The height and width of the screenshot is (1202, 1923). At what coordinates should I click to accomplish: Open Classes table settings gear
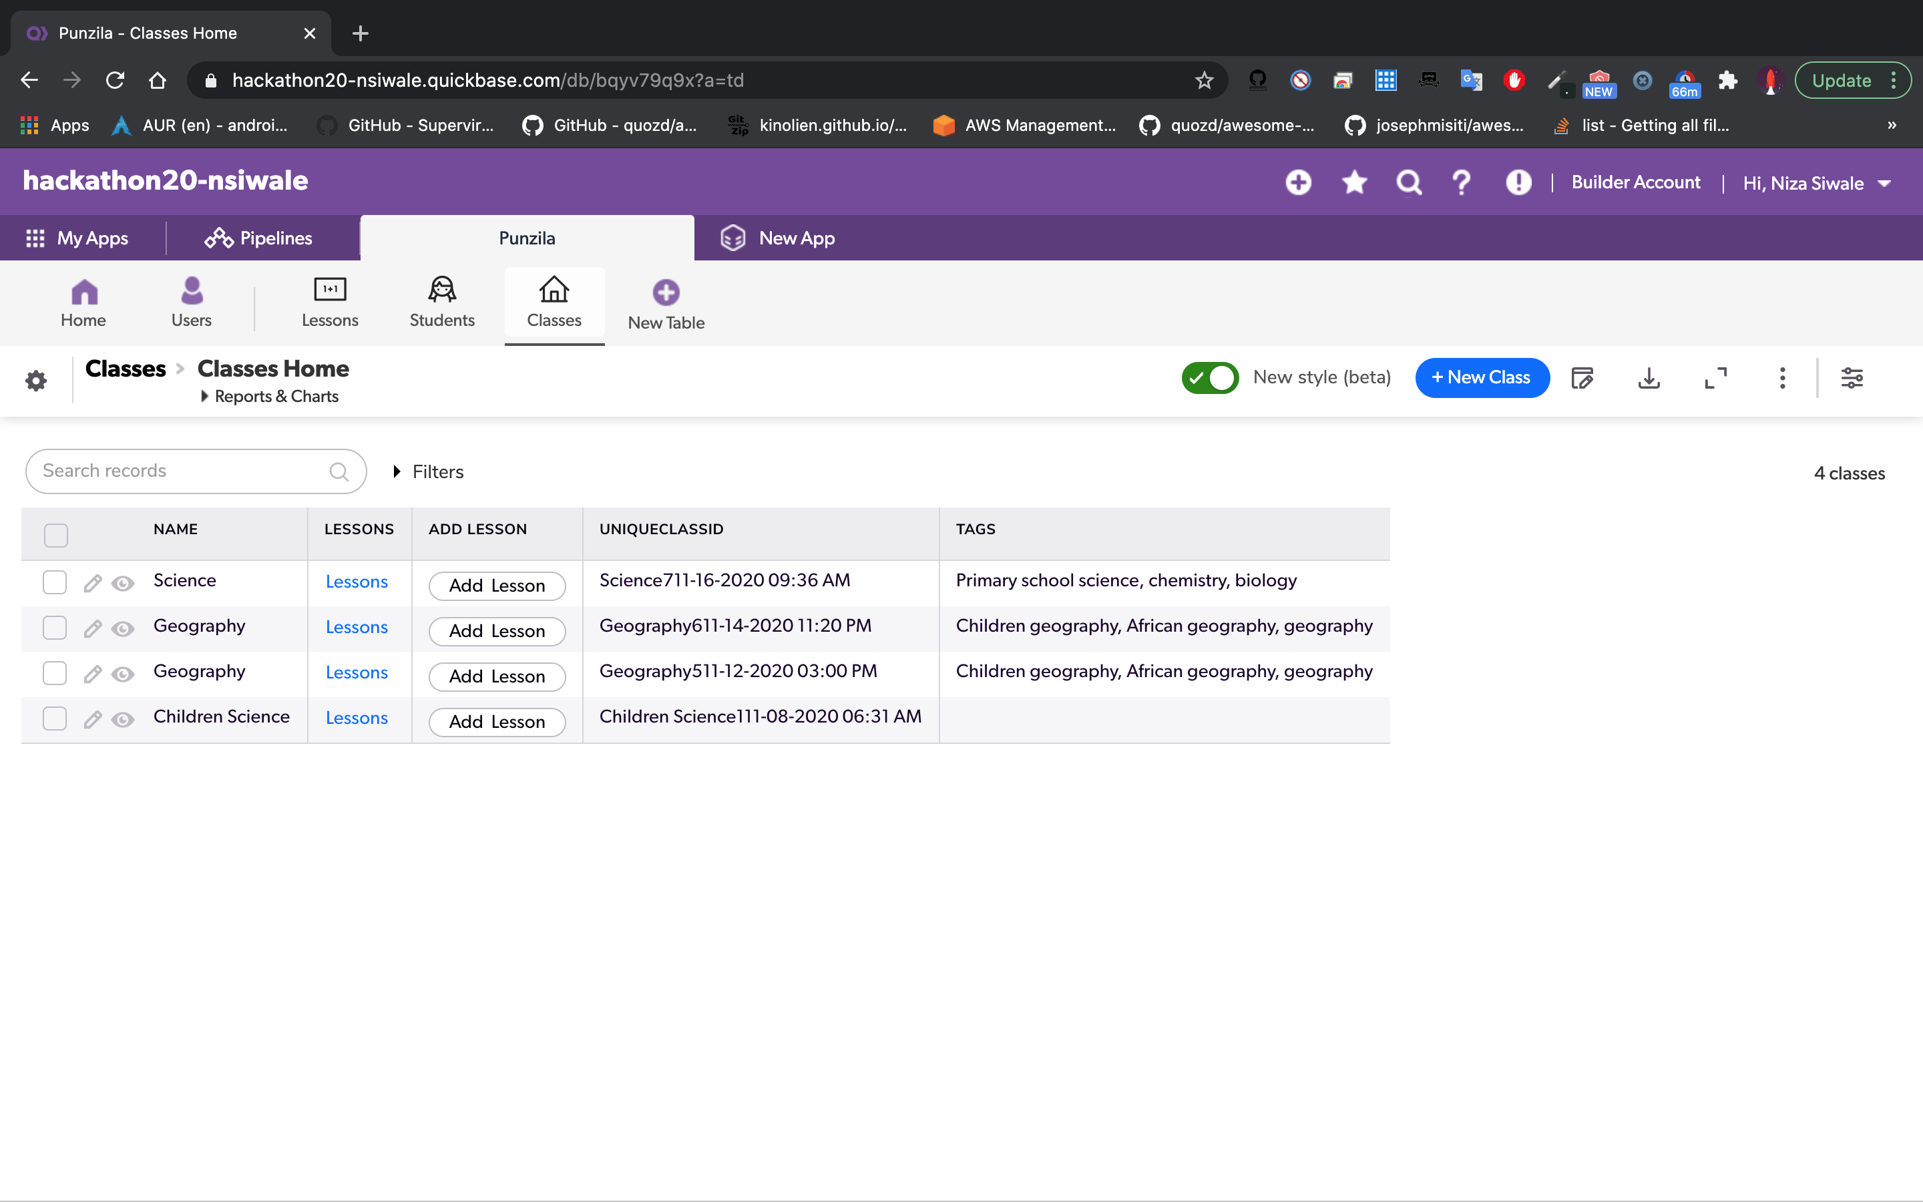tap(36, 381)
